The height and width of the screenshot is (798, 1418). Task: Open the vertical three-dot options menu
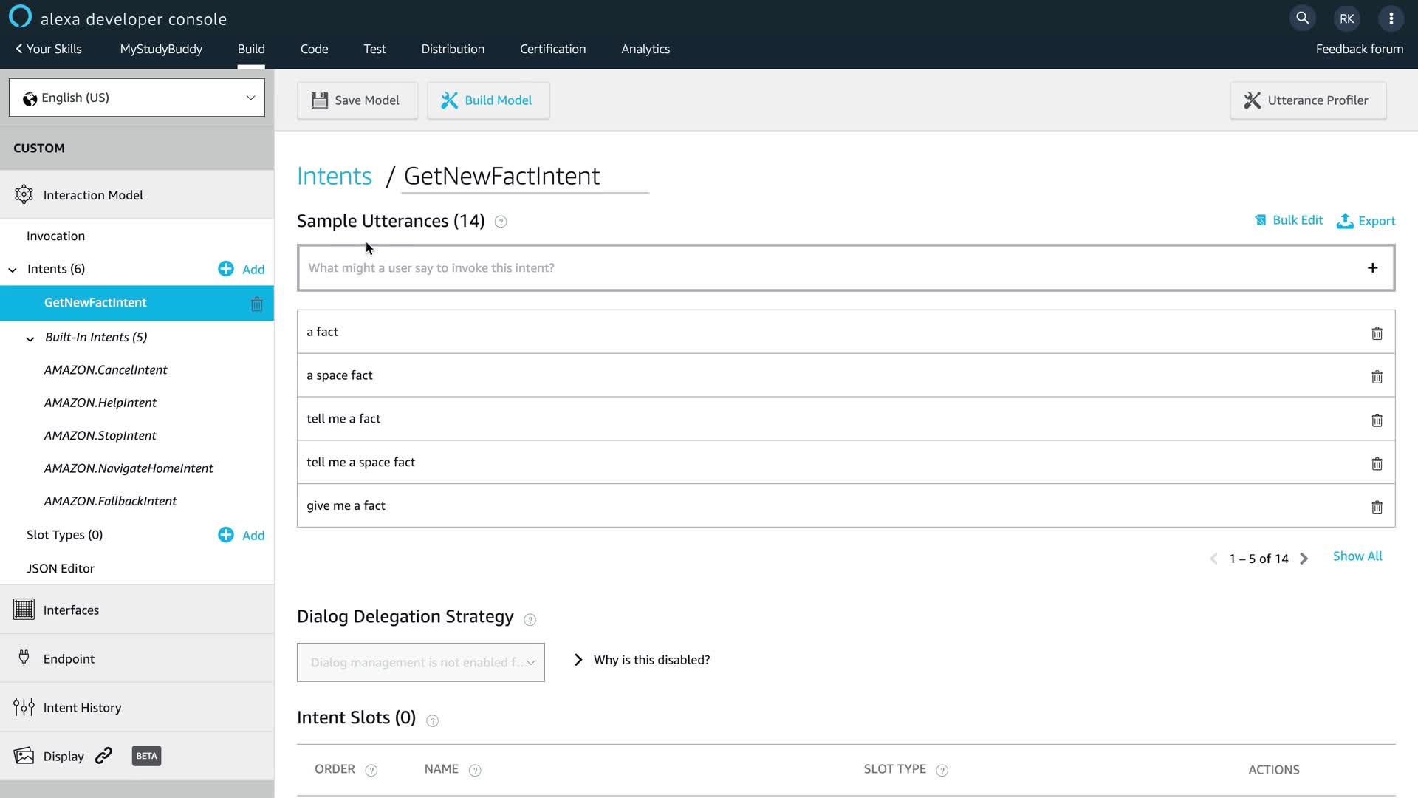click(x=1391, y=18)
